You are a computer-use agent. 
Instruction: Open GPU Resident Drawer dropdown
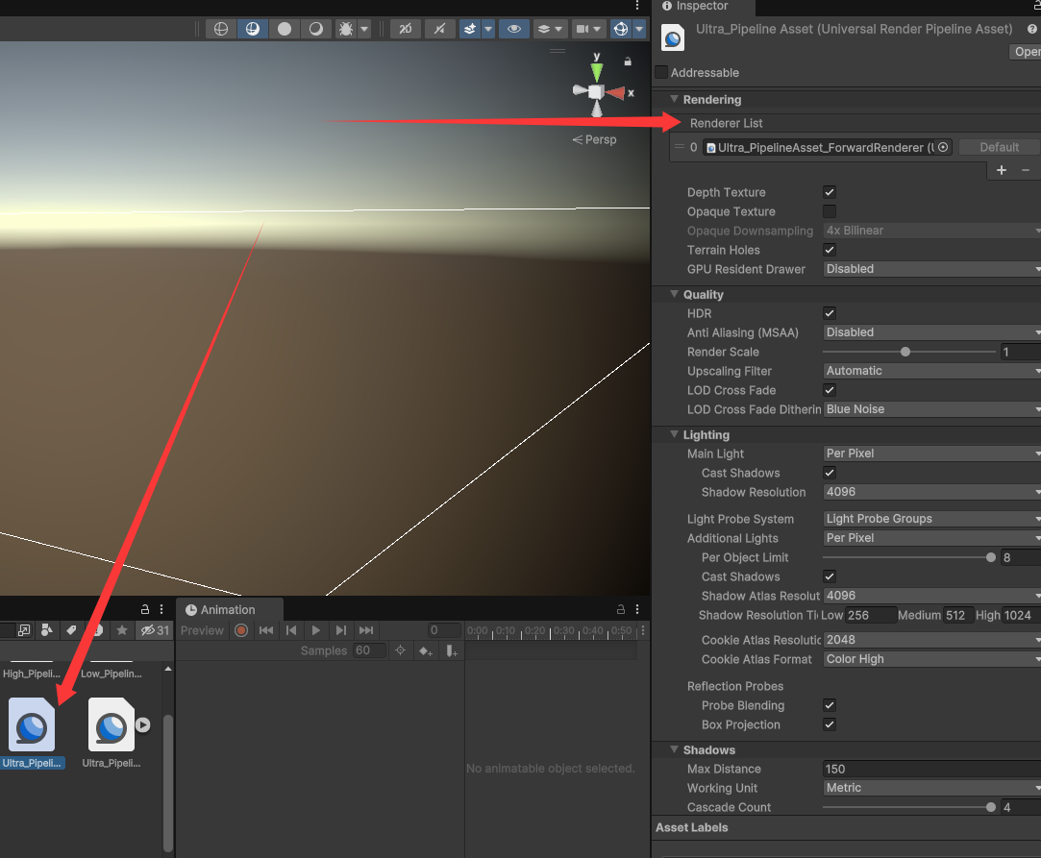[x=931, y=269]
